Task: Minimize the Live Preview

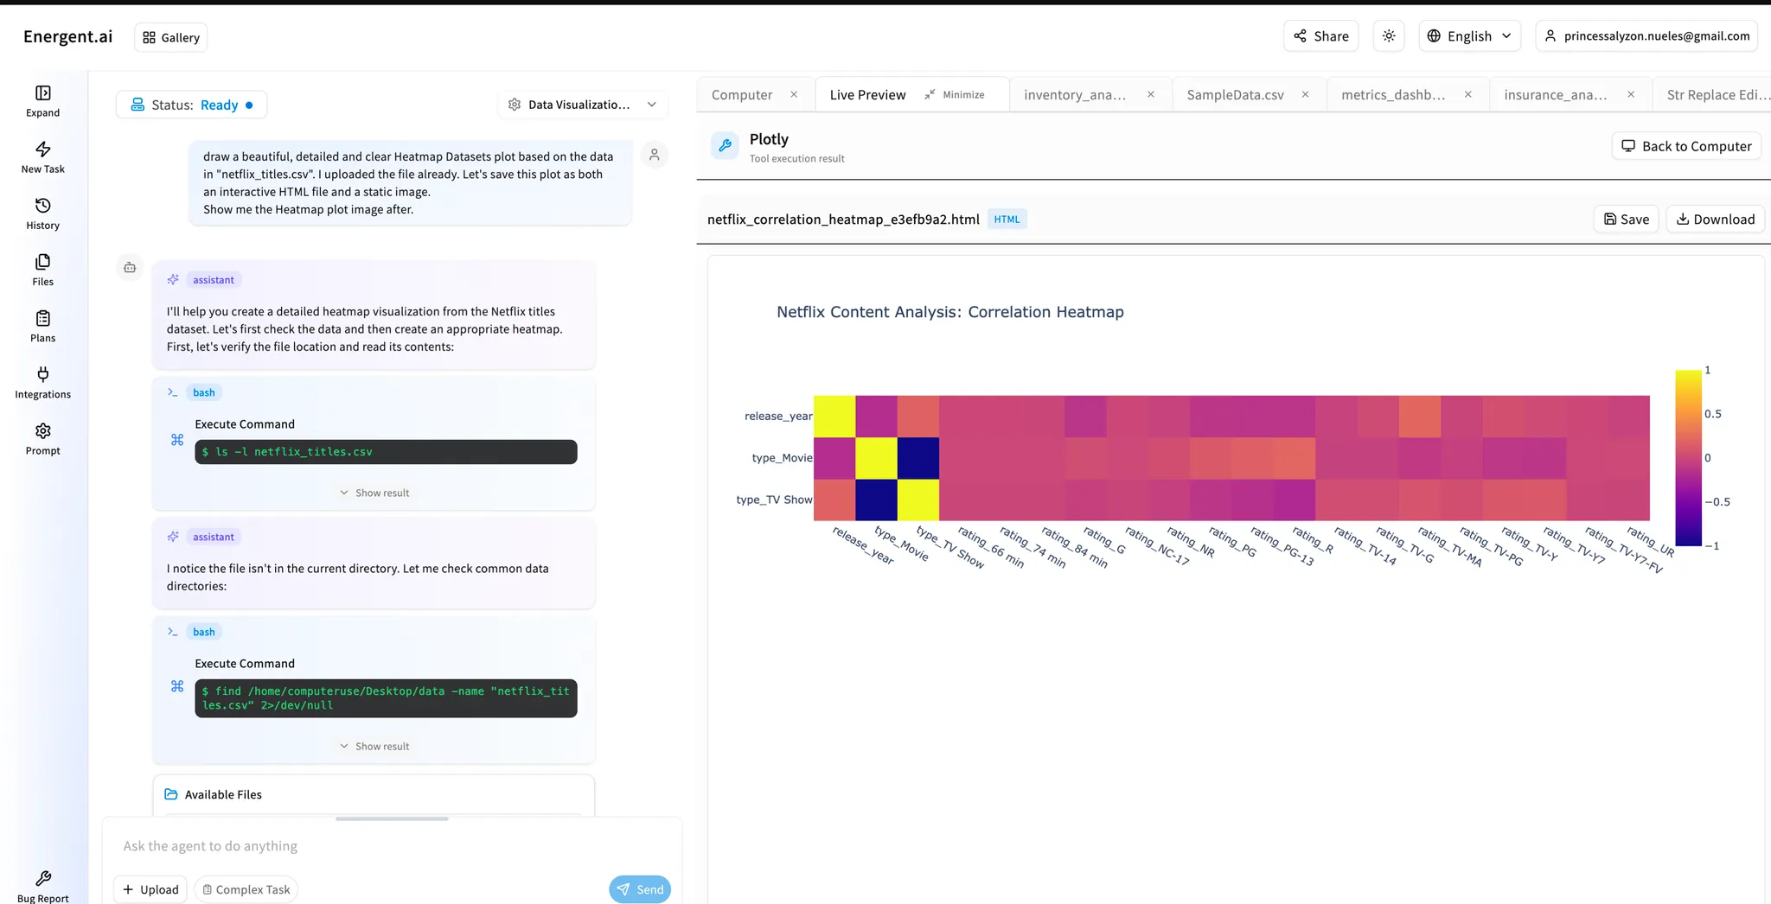Action: click(955, 94)
